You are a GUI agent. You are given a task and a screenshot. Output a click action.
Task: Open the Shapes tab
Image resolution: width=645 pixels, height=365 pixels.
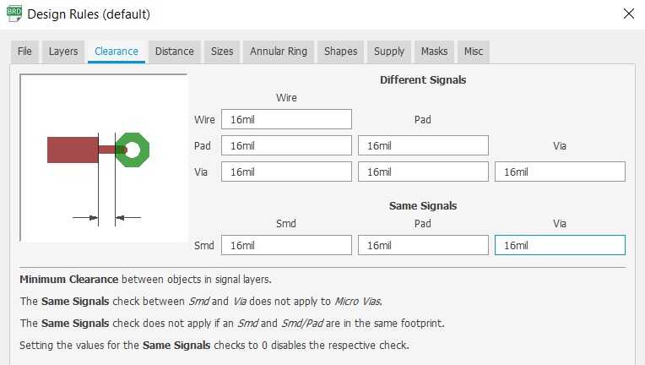[x=341, y=52]
